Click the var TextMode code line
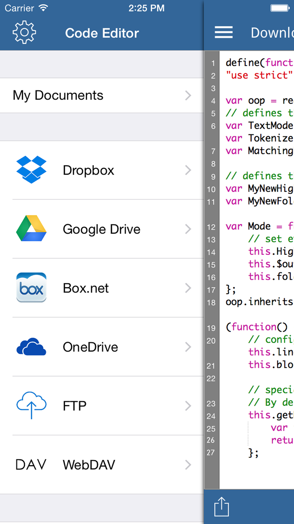 (x=260, y=126)
